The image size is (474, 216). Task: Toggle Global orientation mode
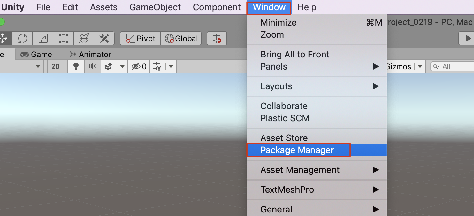tap(181, 38)
